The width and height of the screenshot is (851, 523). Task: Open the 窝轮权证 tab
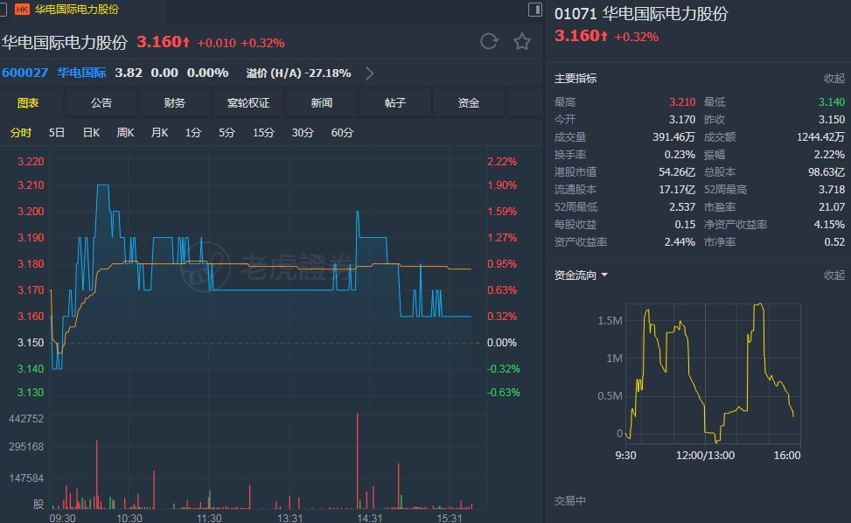tap(248, 103)
